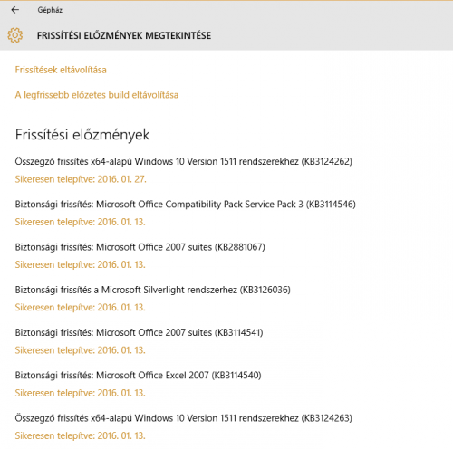
Task: Open the Frissítések eltávolítása link
Action: click(x=61, y=70)
